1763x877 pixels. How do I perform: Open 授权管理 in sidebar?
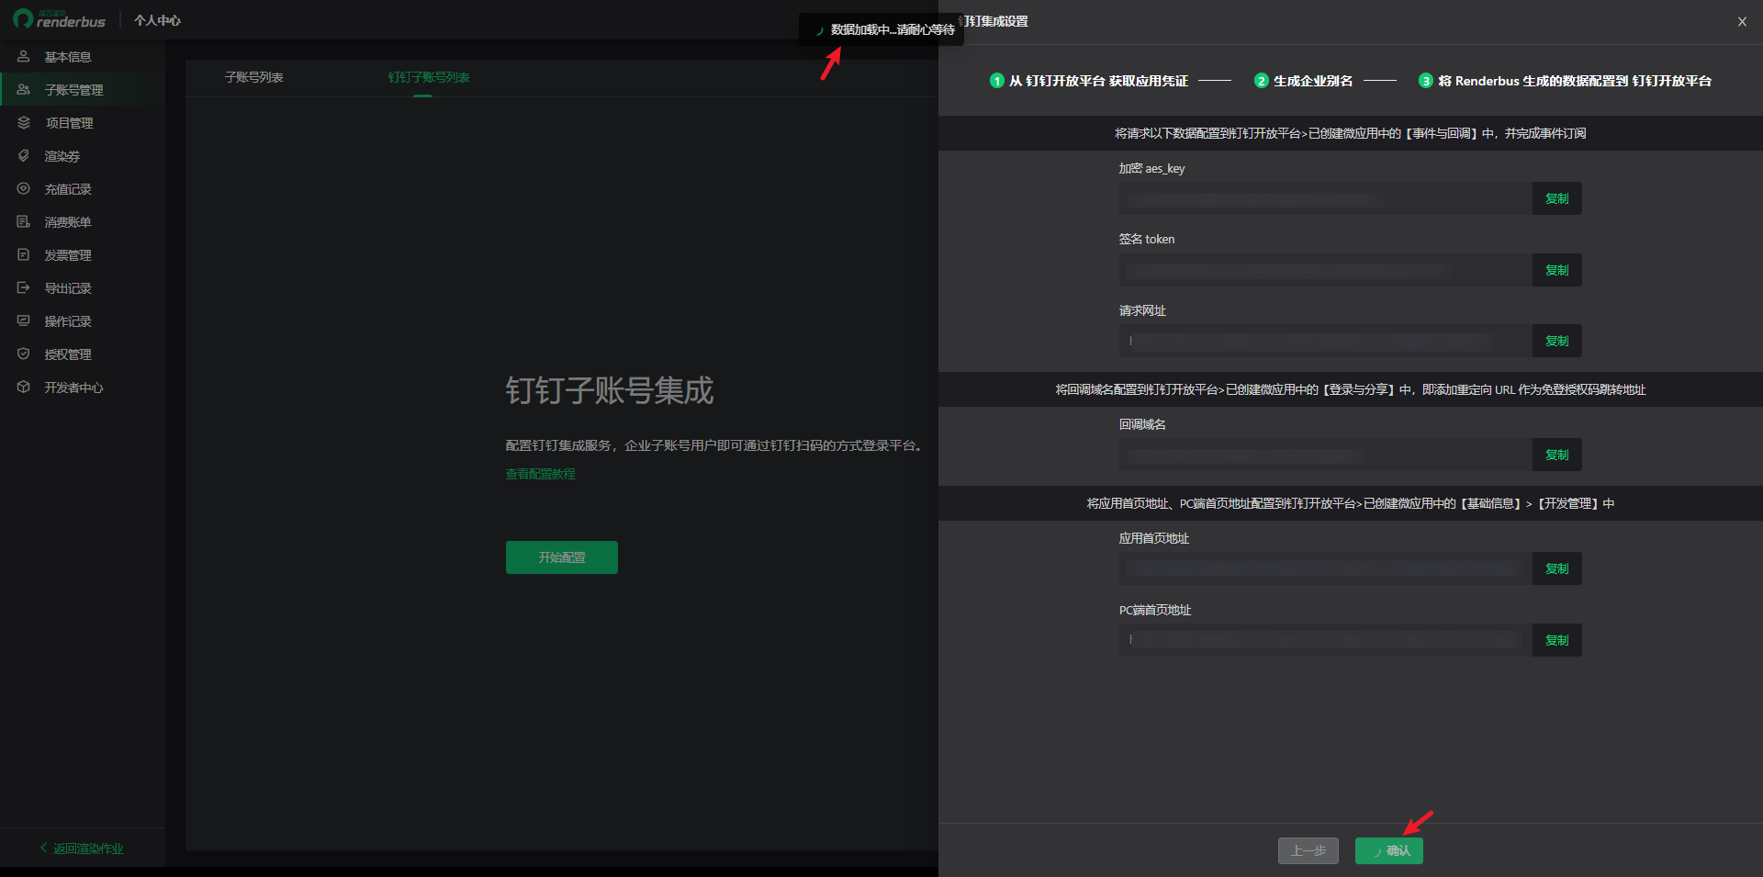(x=83, y=354)
